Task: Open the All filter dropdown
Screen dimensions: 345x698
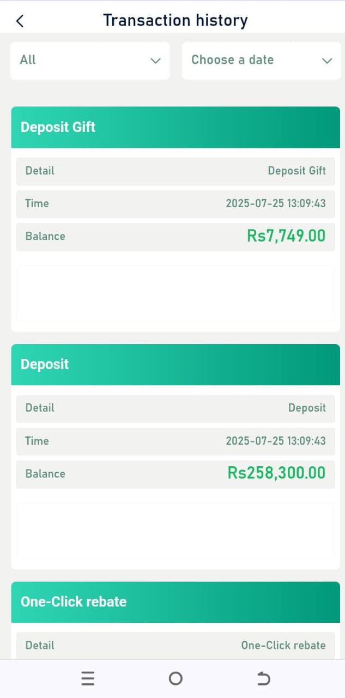Action: (x=90, y=61)
